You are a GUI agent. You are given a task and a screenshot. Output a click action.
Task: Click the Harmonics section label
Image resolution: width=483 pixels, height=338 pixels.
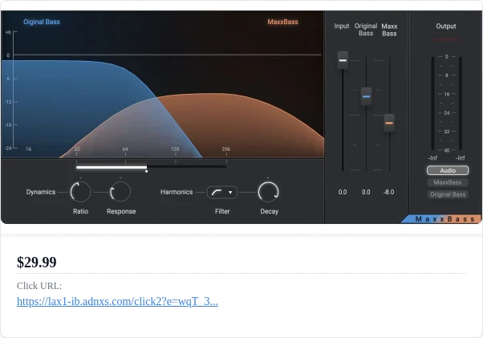[177, 192]
